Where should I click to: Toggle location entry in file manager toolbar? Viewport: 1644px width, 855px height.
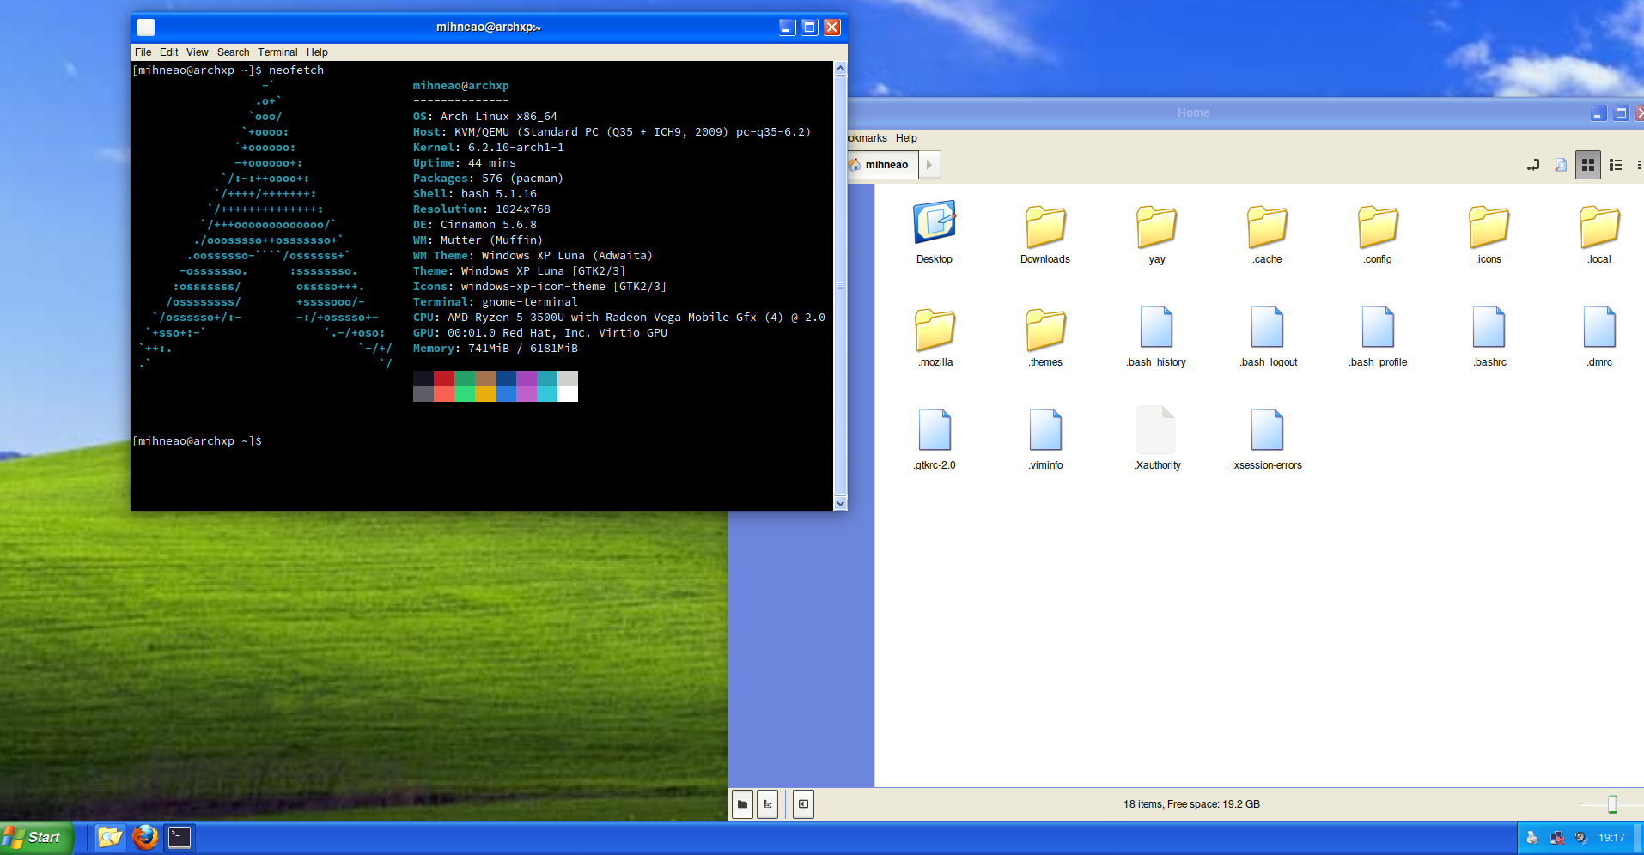[x=1533, y=165]
